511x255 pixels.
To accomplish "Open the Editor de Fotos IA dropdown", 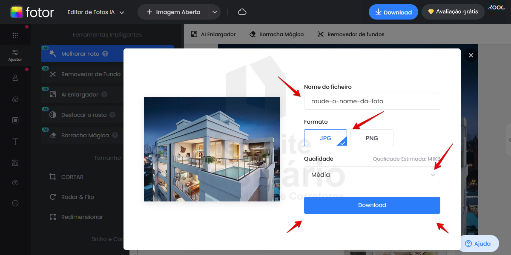I will (x=96, y=12).
